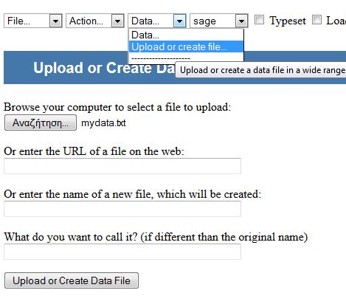346x307 pixels.
Task: Open the File... dropdown arrow
Action: click(x=55, y=21)
